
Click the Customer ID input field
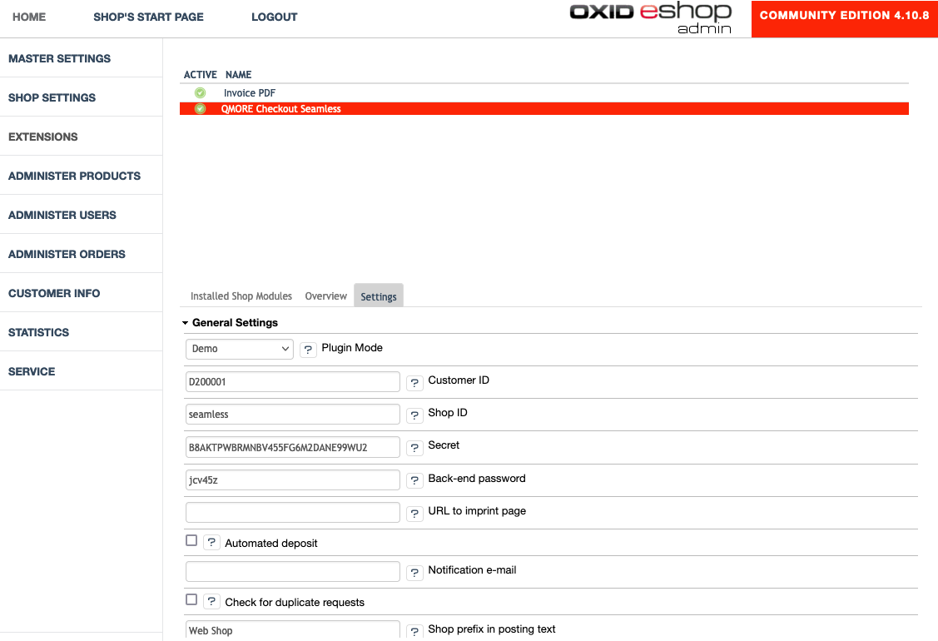point(292,382)
